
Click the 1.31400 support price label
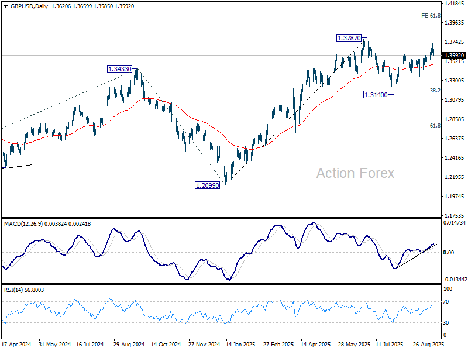tap(376, 95)
